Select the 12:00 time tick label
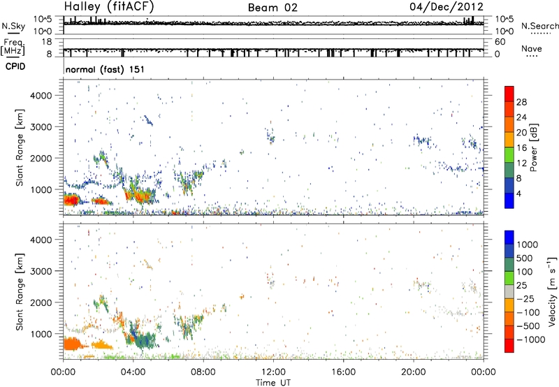 (273, 372)
